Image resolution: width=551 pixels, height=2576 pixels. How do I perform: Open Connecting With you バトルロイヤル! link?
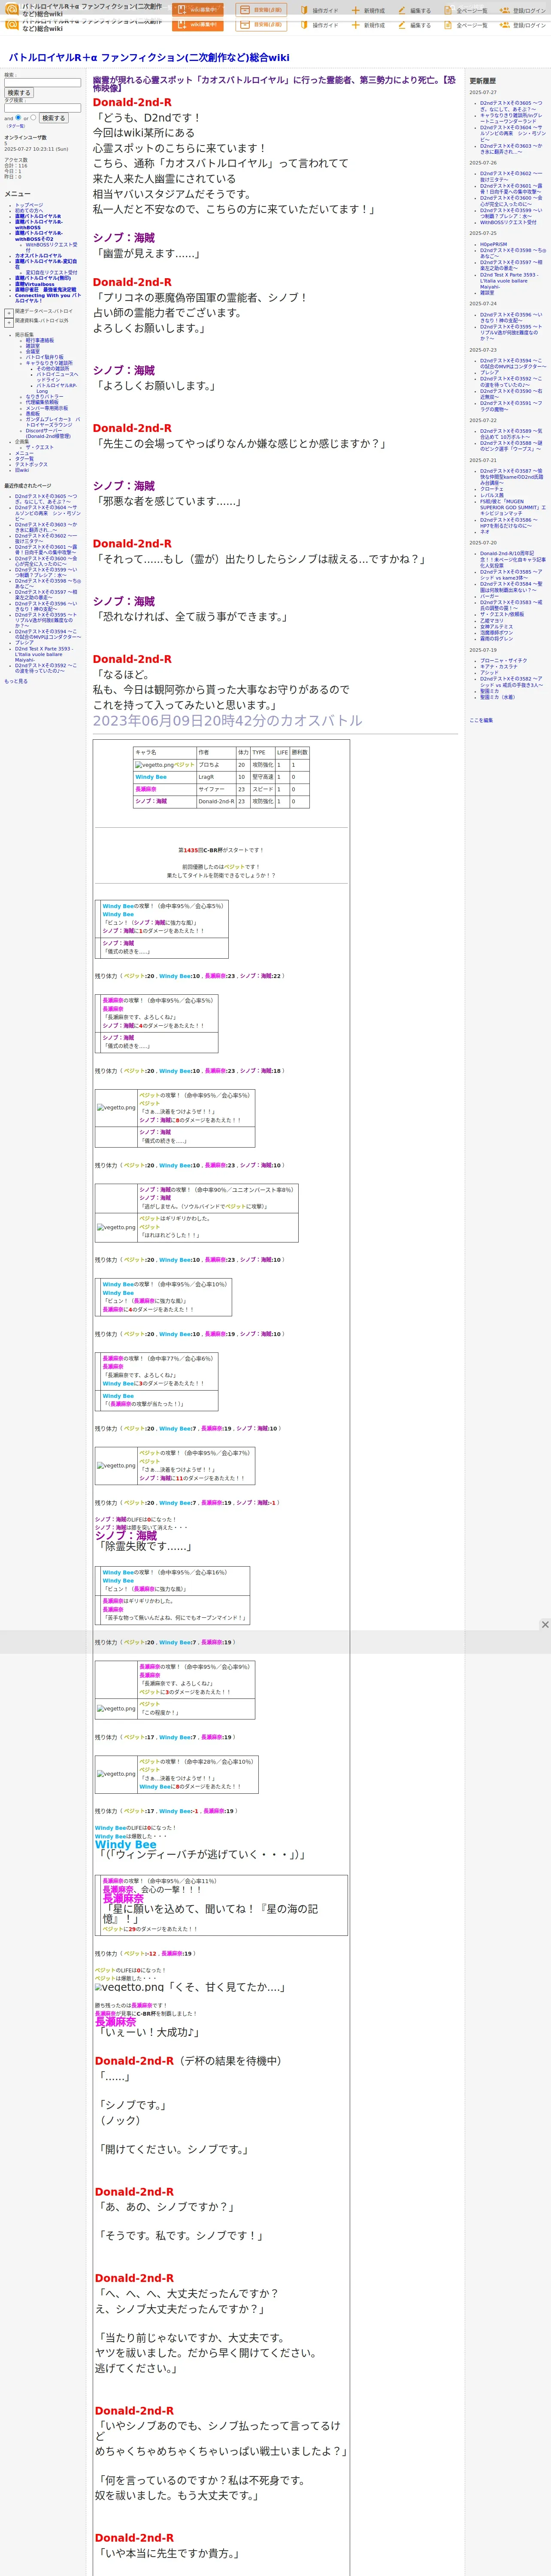point(48,298)
